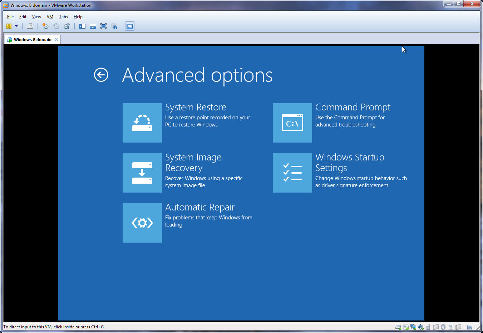Open the snapshot manager
Viewport: 483px width, 333px height.
pos(66,26)
